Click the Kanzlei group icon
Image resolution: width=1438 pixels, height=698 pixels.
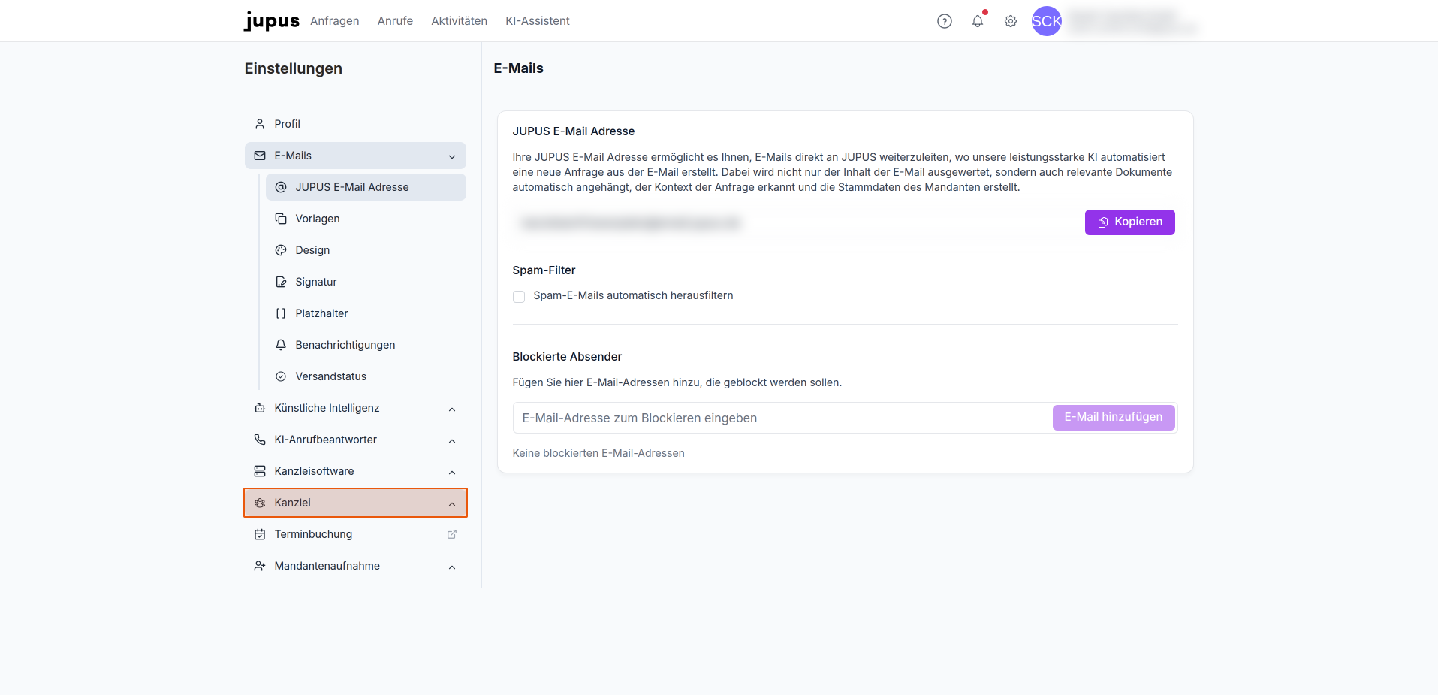point(260,503)
